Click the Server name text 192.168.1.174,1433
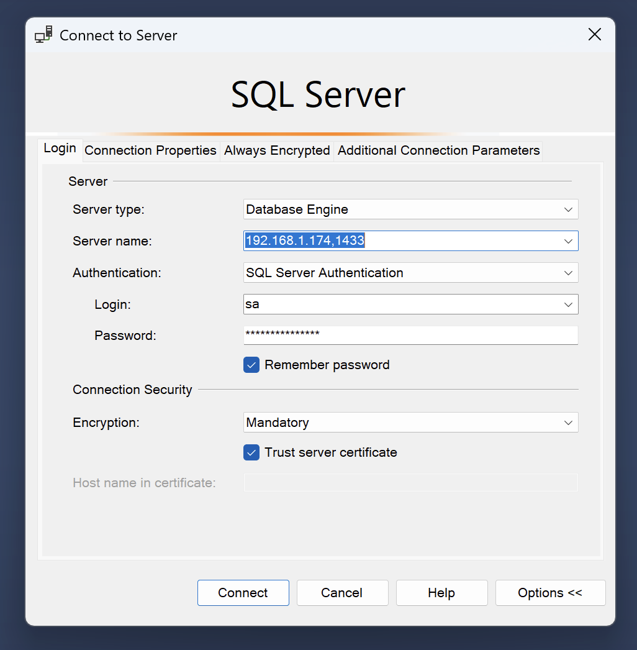The height and width of the screenshot is (650, 637). coord(305,240)
